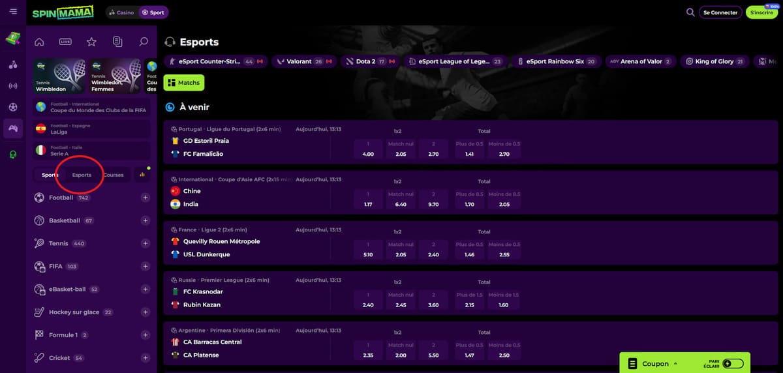Filter by eSport Counter-Strike chip
This screenshot has width=783, height=373.
tap(215, 61)
